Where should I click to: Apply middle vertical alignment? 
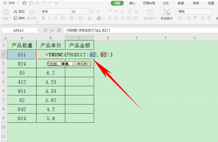tap(116, 11)
